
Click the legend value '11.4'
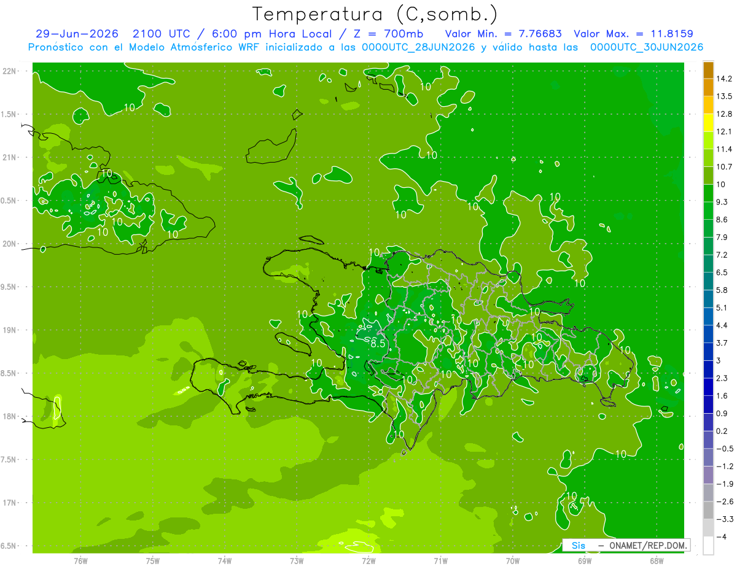click(x=725, y=149)
